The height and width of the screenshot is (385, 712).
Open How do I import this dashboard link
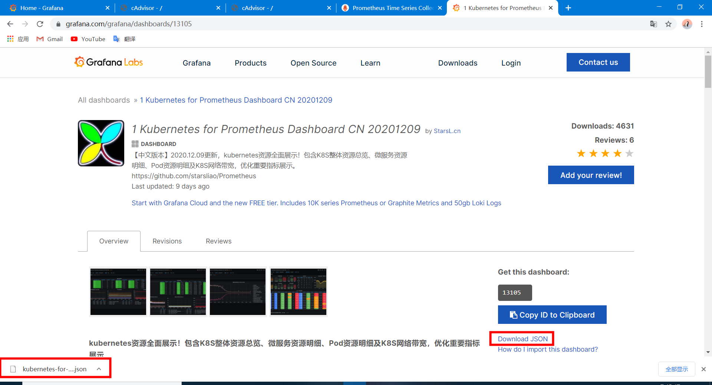548,349
